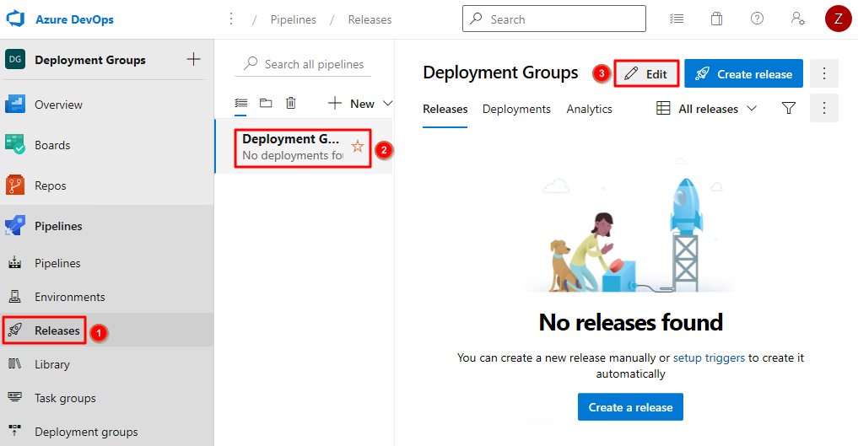Favorite the Deployment G... pipeline star
Screen dimensions: 858x446
coord(358,147)
